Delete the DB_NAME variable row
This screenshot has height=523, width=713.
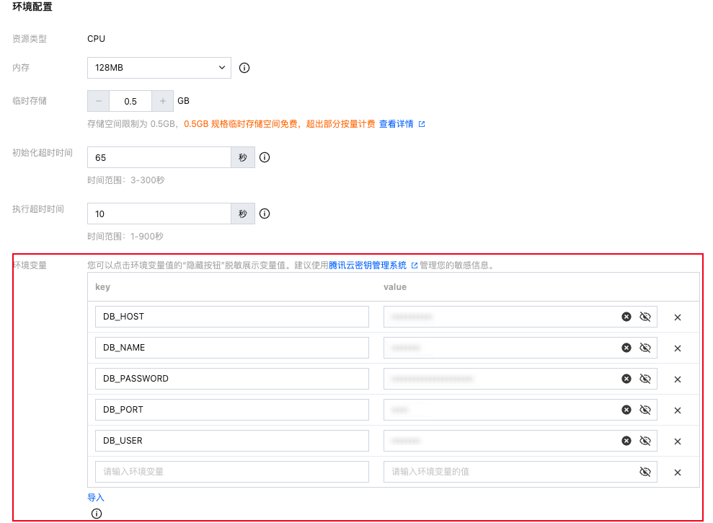coord(678,348)
